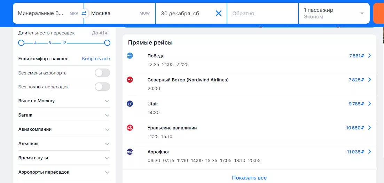The width and height of the screenshot is (384, 183).
Task: Clear the 30 декабря departure date
Action: click(218, 13)
